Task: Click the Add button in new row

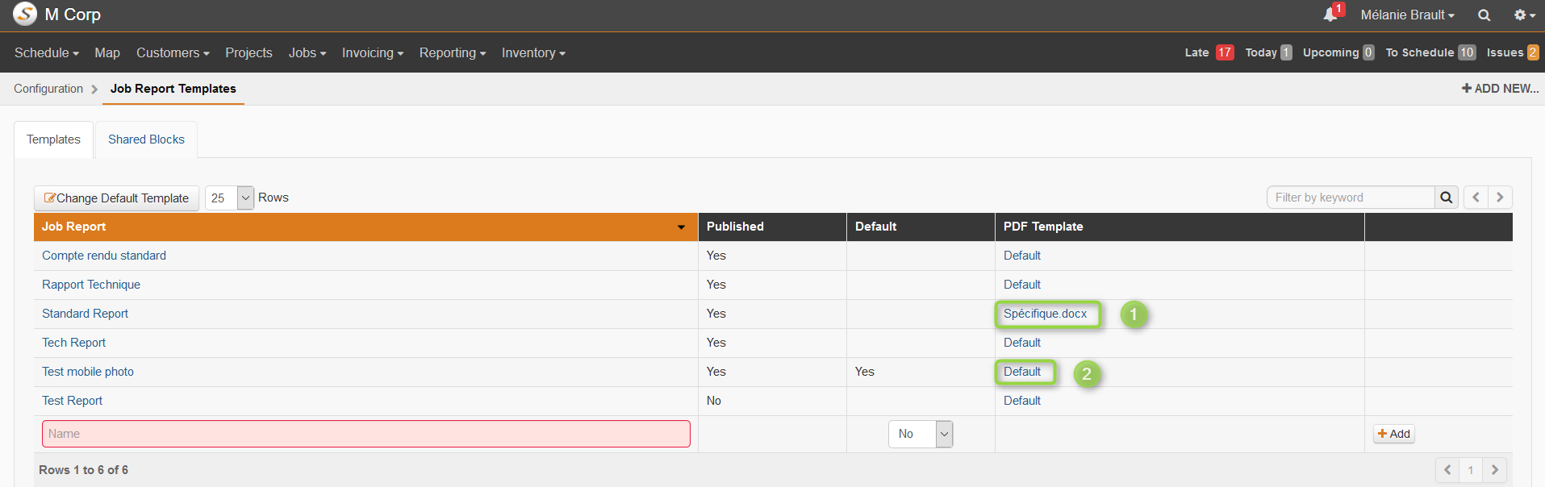Action: [x=1394, y=434]
